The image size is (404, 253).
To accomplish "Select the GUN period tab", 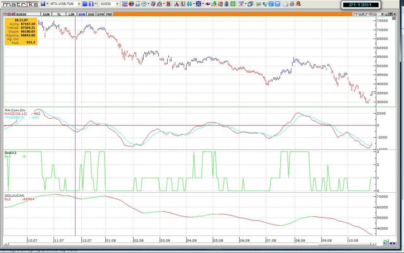I will pyautogui.click(x=46, y=14).
